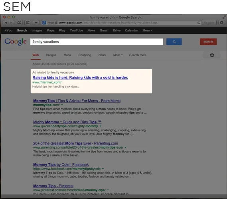Open YouTube in the black bar
Screen dimensions: 227x199
[x=76, y=31]
